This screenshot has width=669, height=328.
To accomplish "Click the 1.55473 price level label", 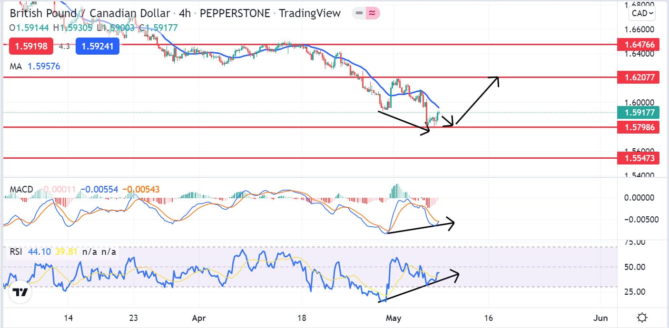I will [638, 158].
